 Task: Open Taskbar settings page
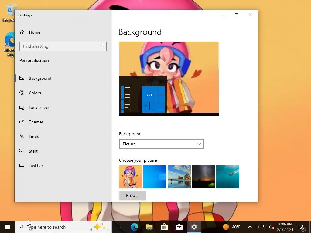tap(63, 166)
